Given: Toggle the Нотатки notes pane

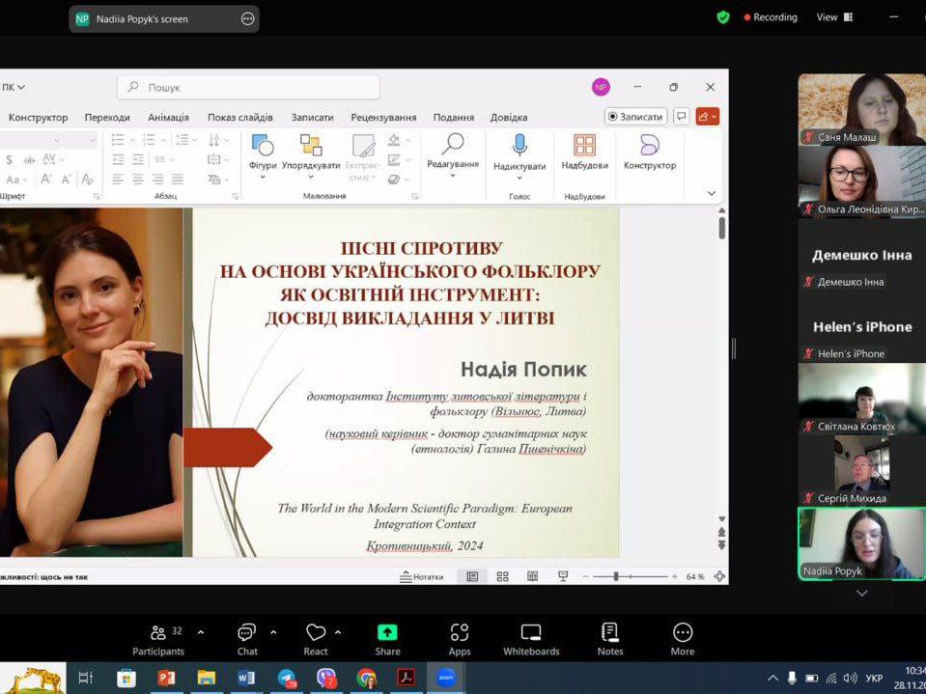Looking at the screenshot, I should click(422, 576).
